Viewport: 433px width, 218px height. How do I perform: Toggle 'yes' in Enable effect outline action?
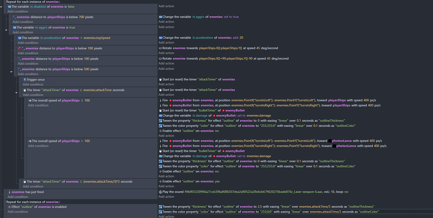[217, 182]
